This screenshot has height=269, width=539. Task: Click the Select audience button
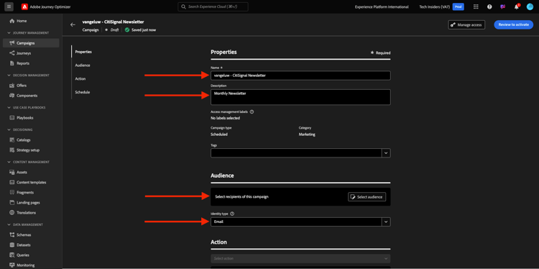(x=367, y=197)
